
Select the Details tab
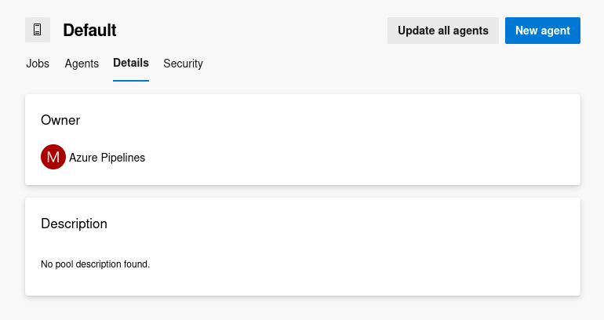[x=131, y=63]
